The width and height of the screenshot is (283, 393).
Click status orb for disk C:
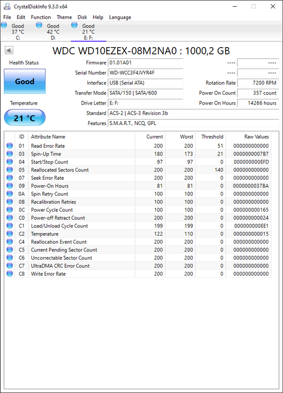click(4, 25)
